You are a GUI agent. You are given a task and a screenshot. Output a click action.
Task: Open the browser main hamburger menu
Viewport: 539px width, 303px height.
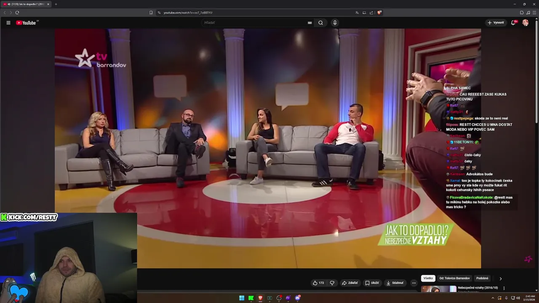point(534,13)
